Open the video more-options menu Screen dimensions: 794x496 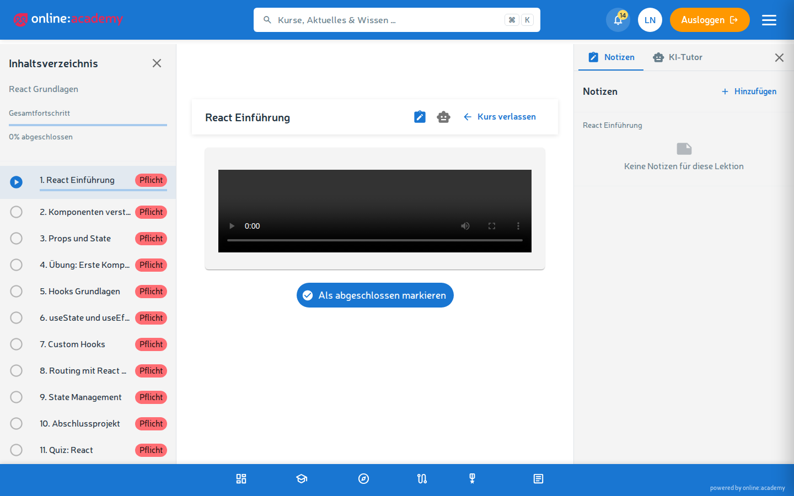(x=518, y=226)
